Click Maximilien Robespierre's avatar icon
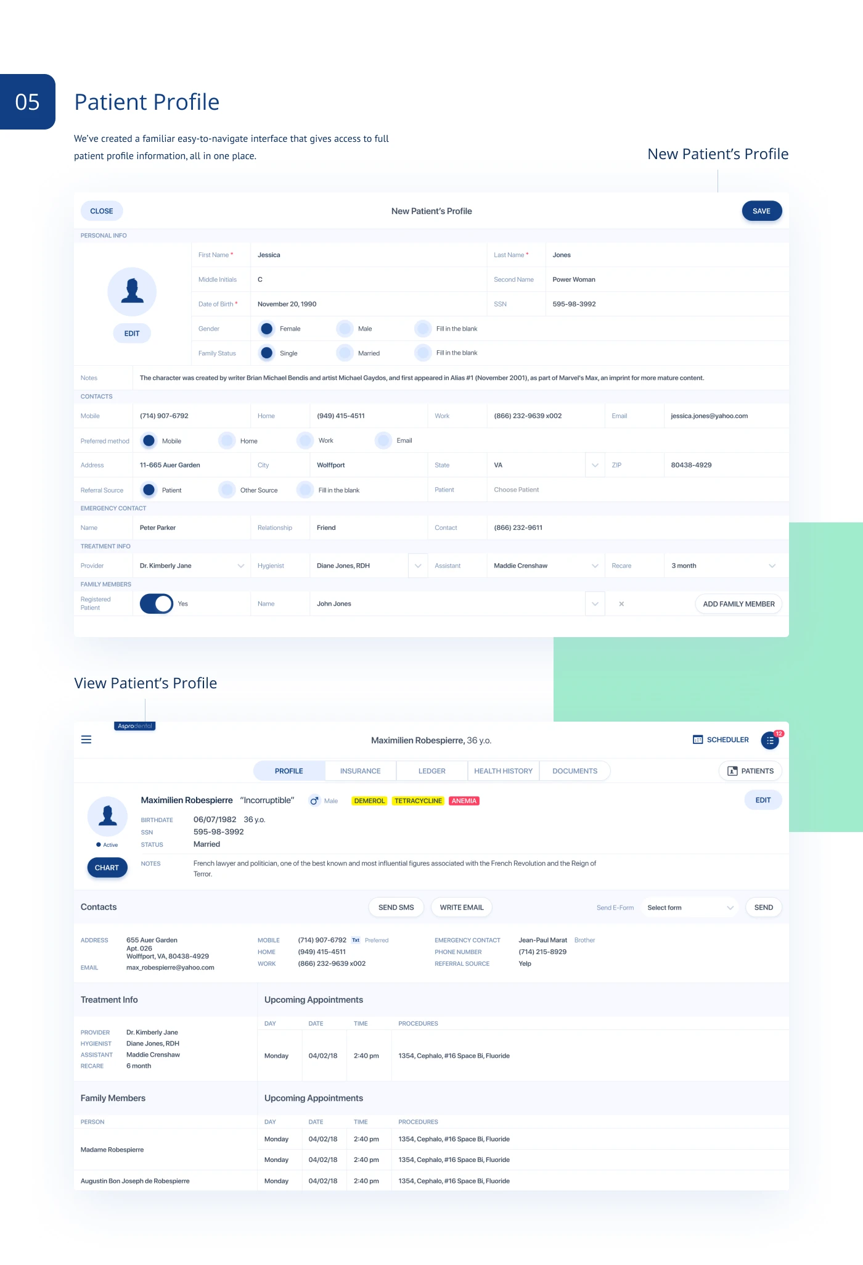Screen dimensions: 863x1265 click(x=108, y=817)
